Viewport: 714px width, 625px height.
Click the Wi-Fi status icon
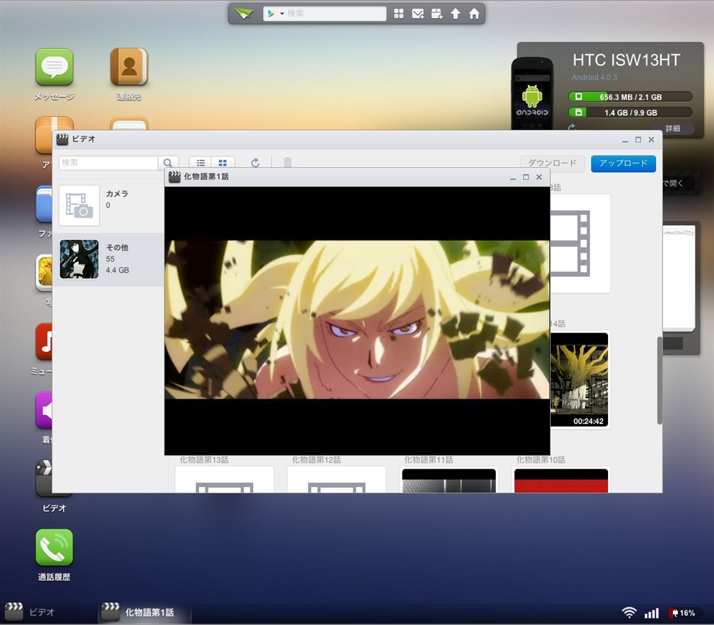pyautogui.click(x=629, y=612)
